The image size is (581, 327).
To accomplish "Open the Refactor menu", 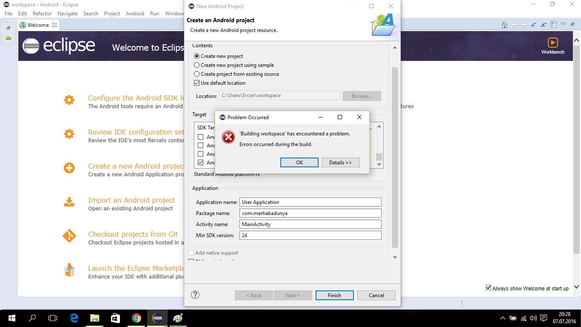I will 42,14.
